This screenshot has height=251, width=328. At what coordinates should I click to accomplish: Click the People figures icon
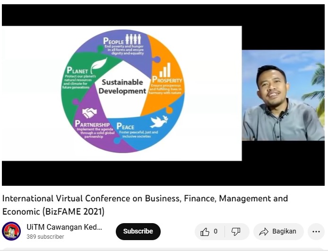[133, 39]
